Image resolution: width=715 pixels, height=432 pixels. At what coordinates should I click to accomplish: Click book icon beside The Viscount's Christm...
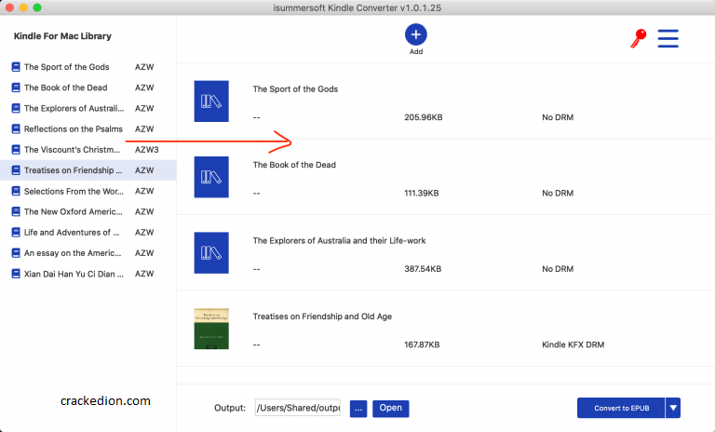tap(16, 150)
